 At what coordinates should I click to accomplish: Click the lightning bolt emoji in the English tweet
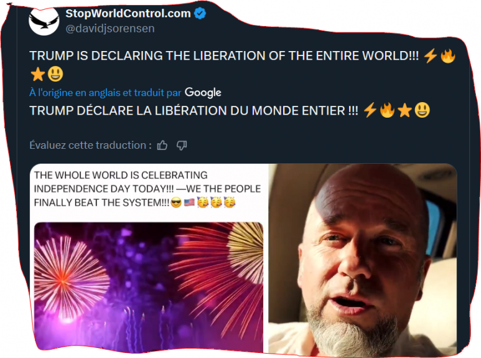[x=431, y=56]
